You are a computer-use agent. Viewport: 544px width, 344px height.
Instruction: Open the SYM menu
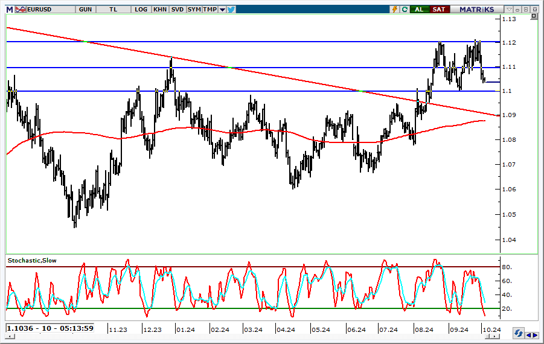tap(194, 9)
